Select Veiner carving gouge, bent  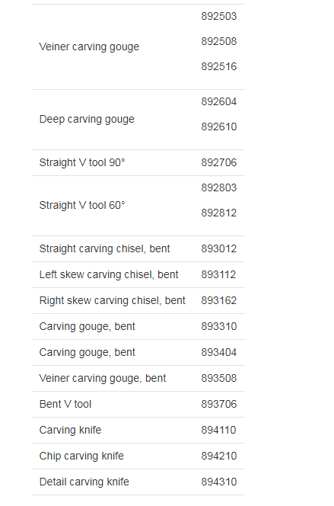tap(103, 378)
